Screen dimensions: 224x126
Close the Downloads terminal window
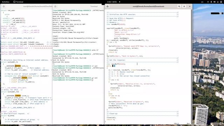pos(190,6)
